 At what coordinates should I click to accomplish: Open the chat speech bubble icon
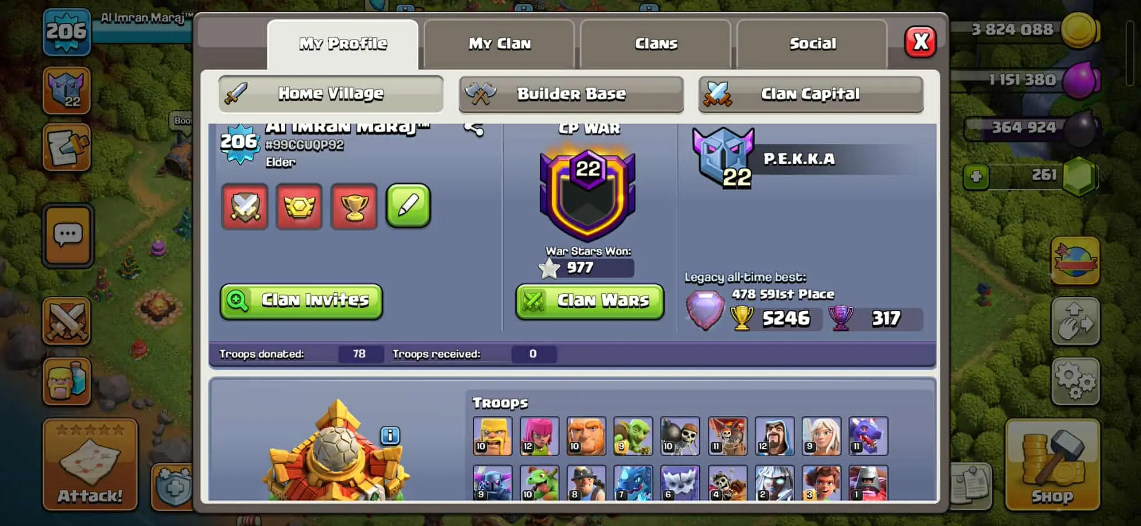click(67, 235)
